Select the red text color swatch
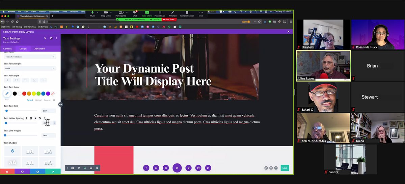The height and width of the screenshot is (184, 405). tap(24, 94)
